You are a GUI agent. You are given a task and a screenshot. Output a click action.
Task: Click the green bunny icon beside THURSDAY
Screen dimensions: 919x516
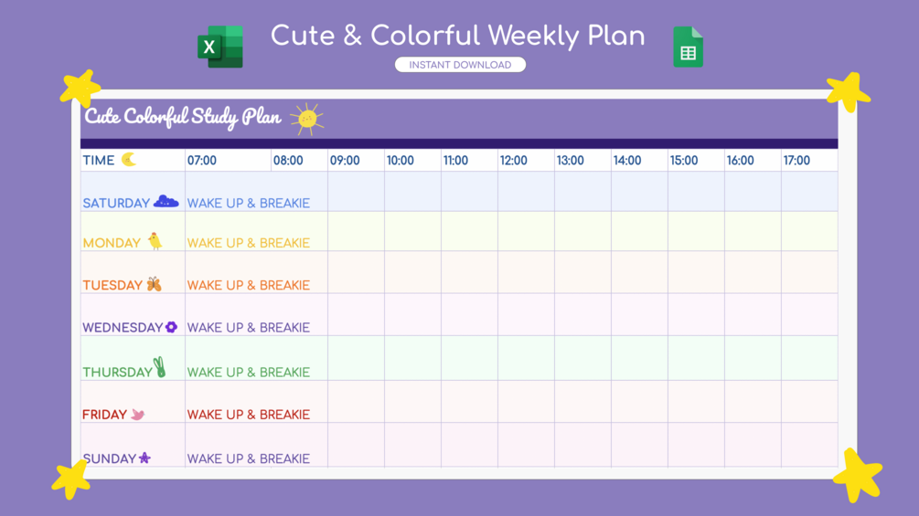click(160, 367)
